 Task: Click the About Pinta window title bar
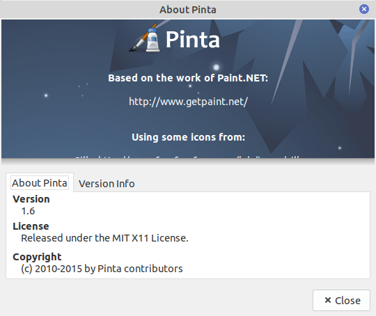pos(188,10)
